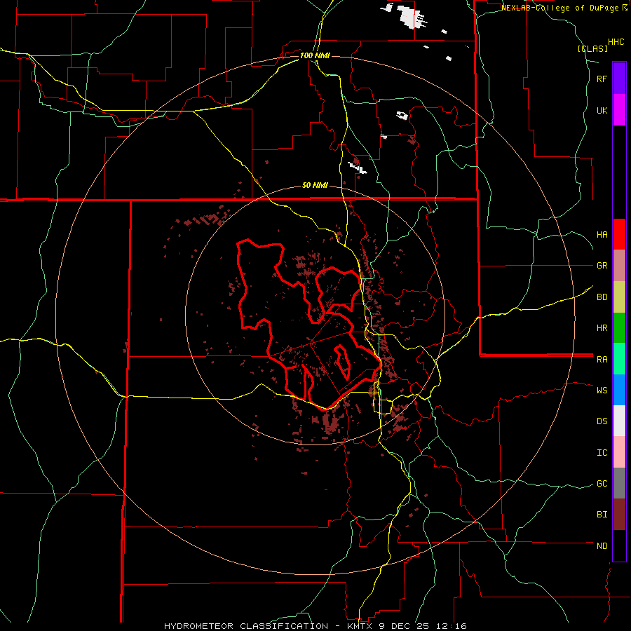631x631 pixels.
Task: Click the gray GC legend swatch
Action: point(619,483)
